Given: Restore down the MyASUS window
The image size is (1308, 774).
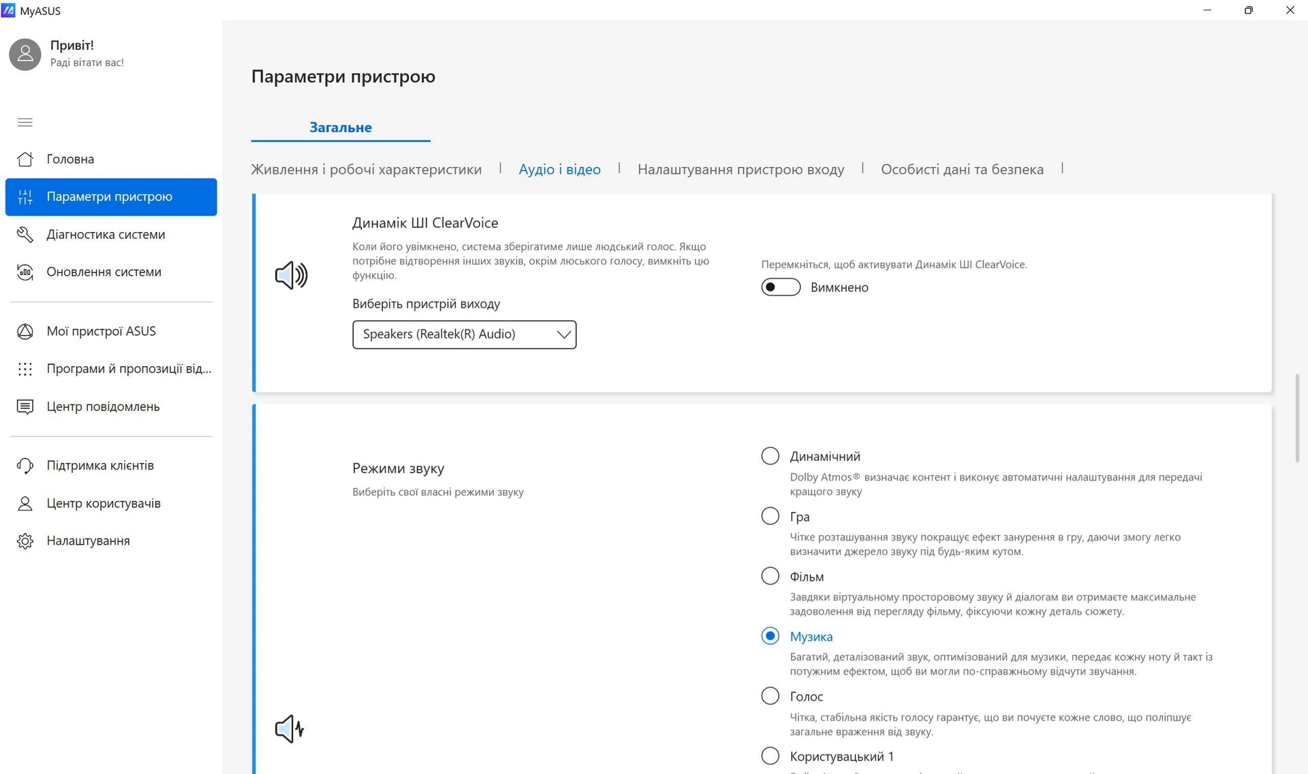Looking at the screenshot, I should (1248, 10).
